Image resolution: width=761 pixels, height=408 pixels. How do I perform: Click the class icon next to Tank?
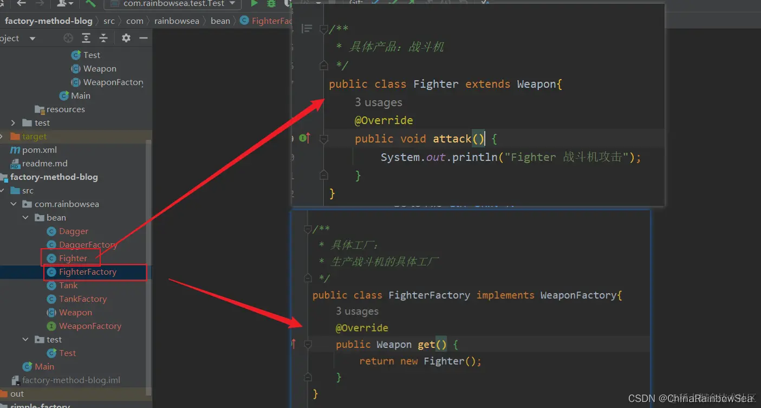(51, 286)
